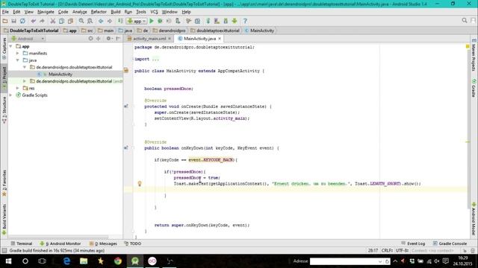Click the Cut scissors icon
The width and height of the screenshot is (478, 268).
(x=53, y=21)
